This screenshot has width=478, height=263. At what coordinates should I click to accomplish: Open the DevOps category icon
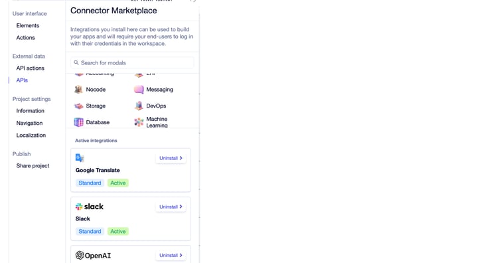coord(139,106)
